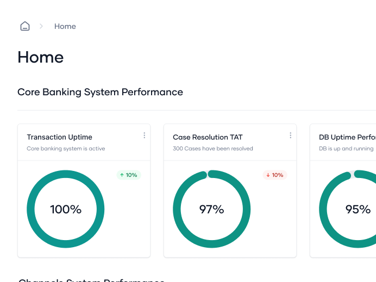Click Core Banking System Performance heading
Image resolution: width=376 pixels, height=282 pixels.
100,92
